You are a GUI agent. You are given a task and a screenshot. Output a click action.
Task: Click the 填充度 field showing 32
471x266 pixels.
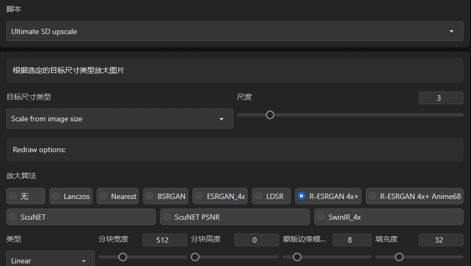click(441, 240)
